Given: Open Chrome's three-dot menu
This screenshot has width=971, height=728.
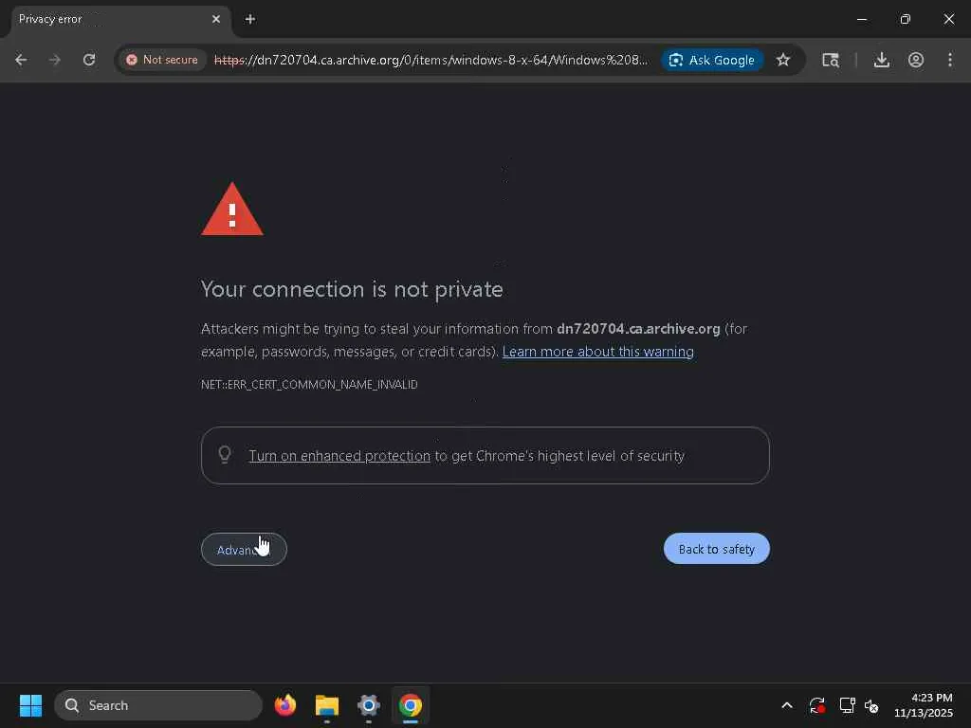Looking at the screenshot, I should point(950,60).
